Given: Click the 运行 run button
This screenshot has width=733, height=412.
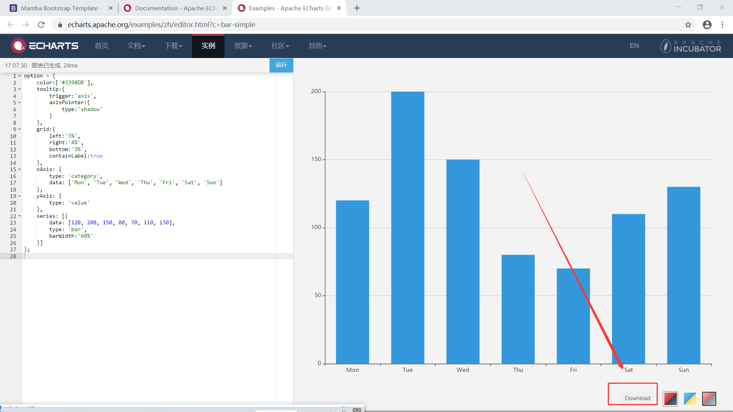Looking at the screenshot, I should (x=281, y=65).
